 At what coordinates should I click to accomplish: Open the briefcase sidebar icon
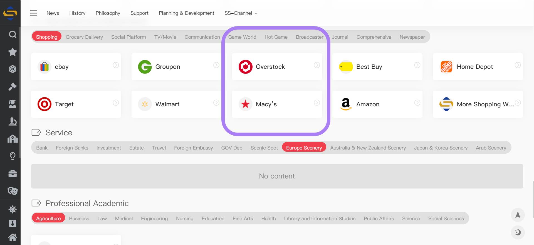[13, 173]
